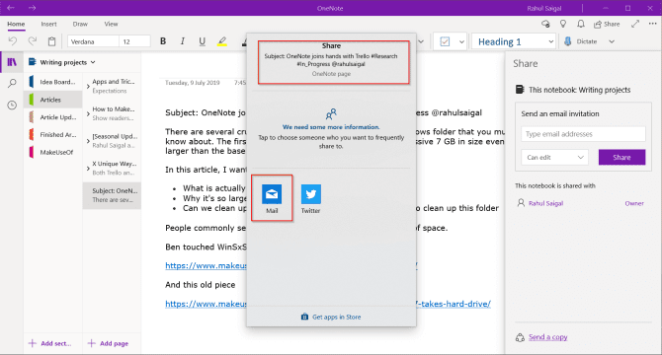Screen dimensions: 662x355
Task: Switch to the View tab
Action: coord(111,24)
